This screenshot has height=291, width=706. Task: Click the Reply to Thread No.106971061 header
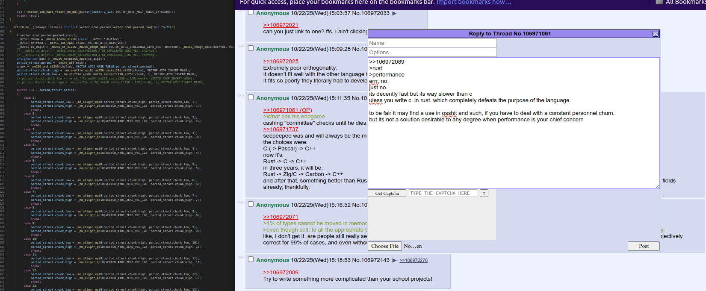pyautogui.click(x=510, y=34)
